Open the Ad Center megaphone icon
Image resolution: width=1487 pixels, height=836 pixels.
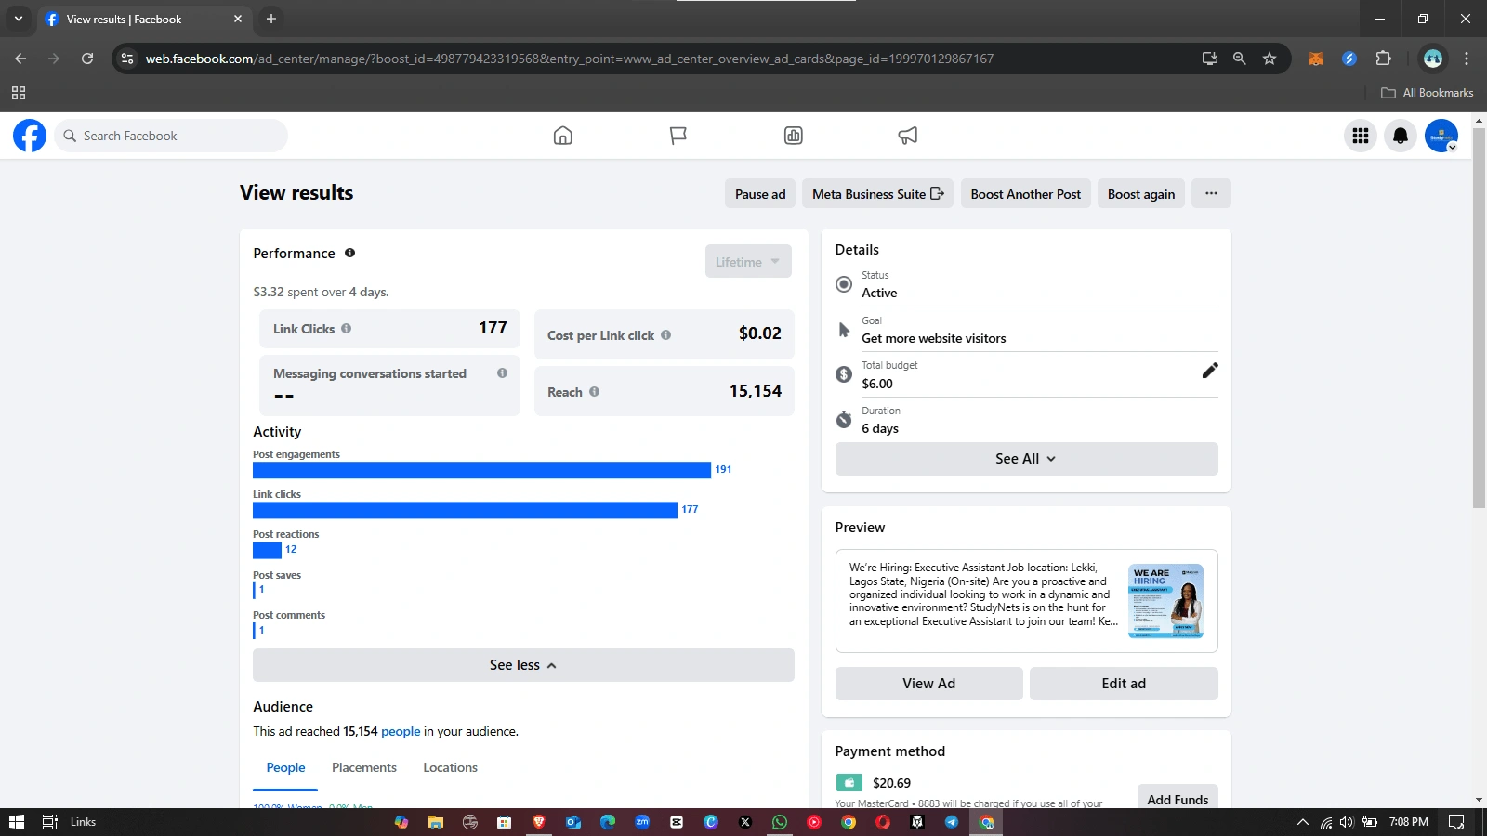[x=908, y=136]
